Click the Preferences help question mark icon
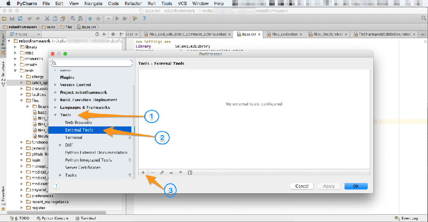 (x=56, y=186)
